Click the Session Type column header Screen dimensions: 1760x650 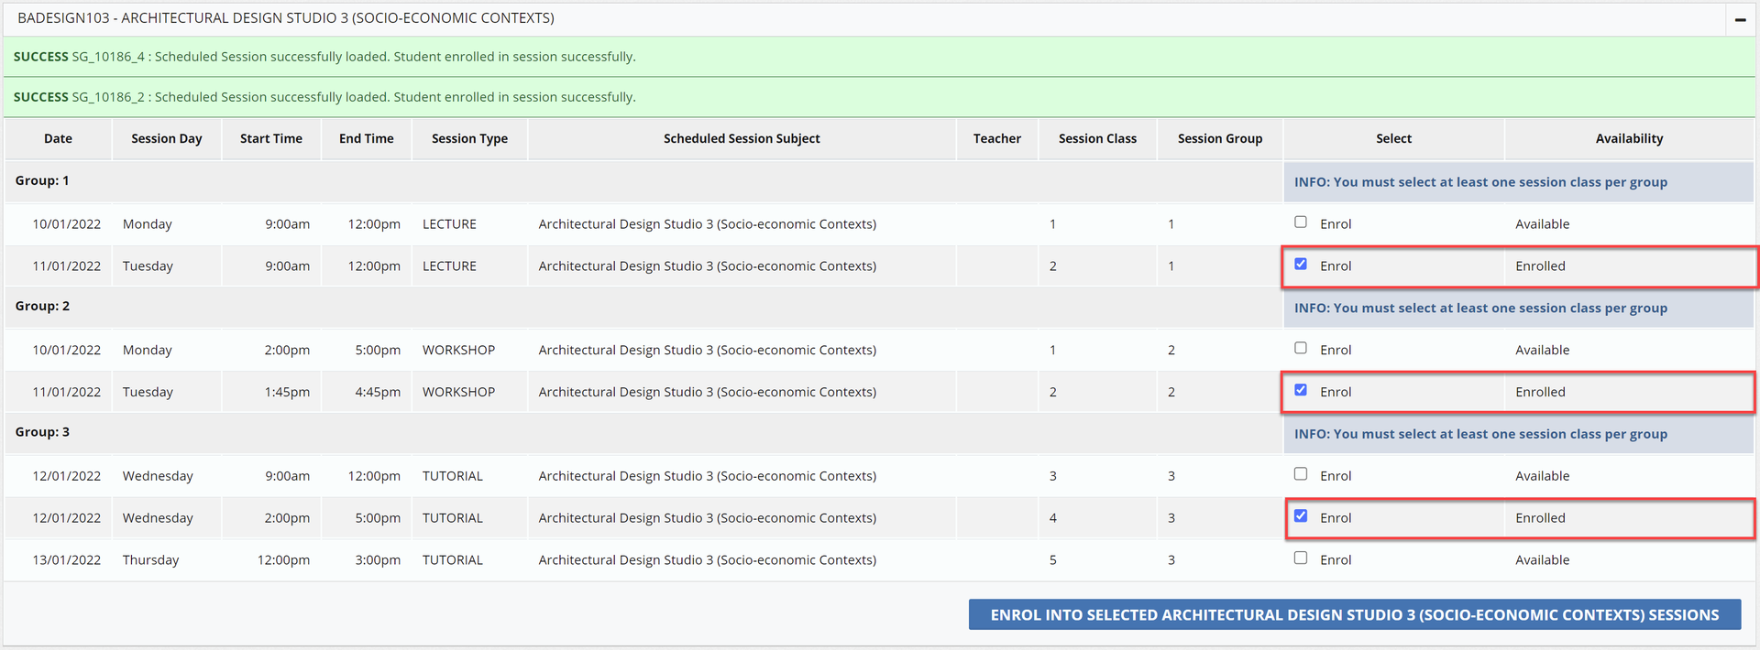pyautogui.click(x=469, y=139)
